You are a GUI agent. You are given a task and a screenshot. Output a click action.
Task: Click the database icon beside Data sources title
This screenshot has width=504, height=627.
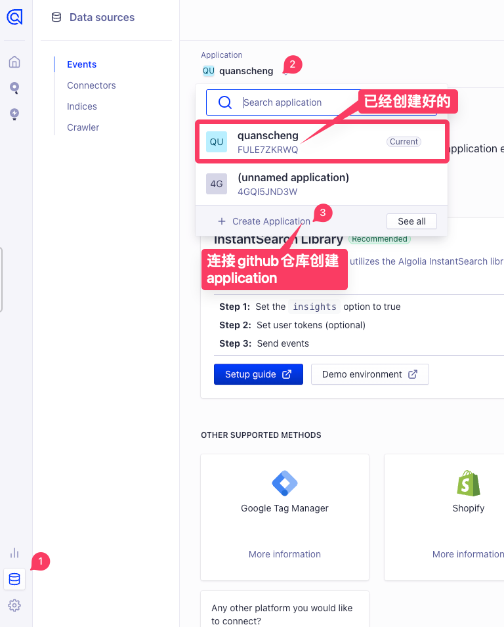[56, 17]
